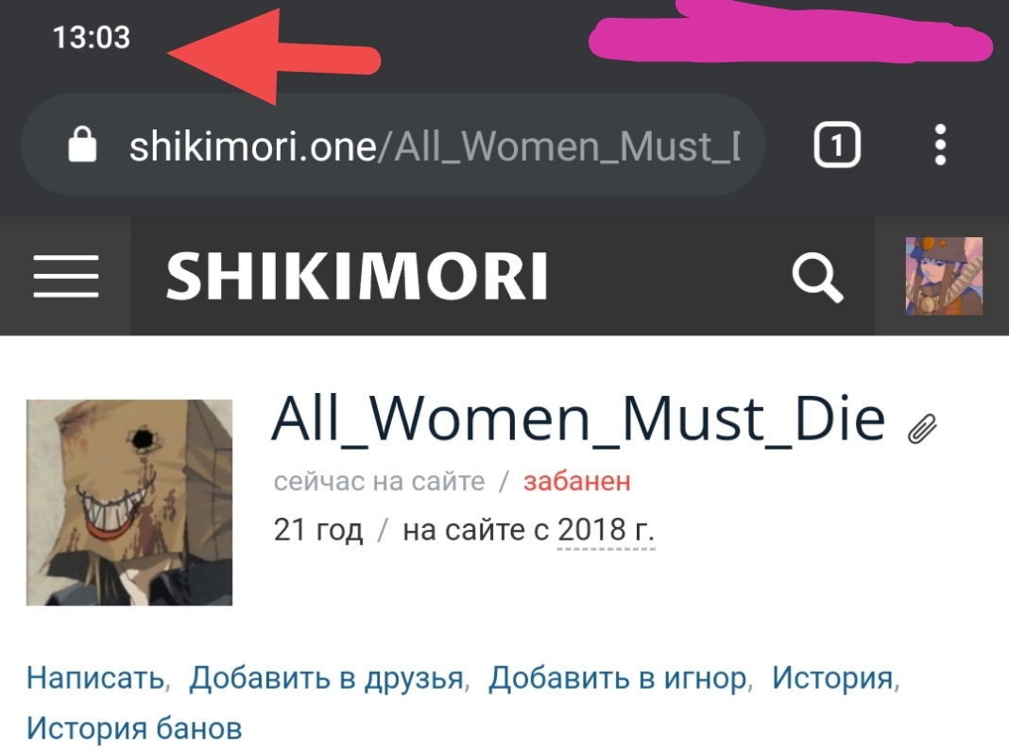Go to homepage via SHIKIMORI logo
Image resolution: width=1009 pixels, height=752 pixels.
(356, 276)
